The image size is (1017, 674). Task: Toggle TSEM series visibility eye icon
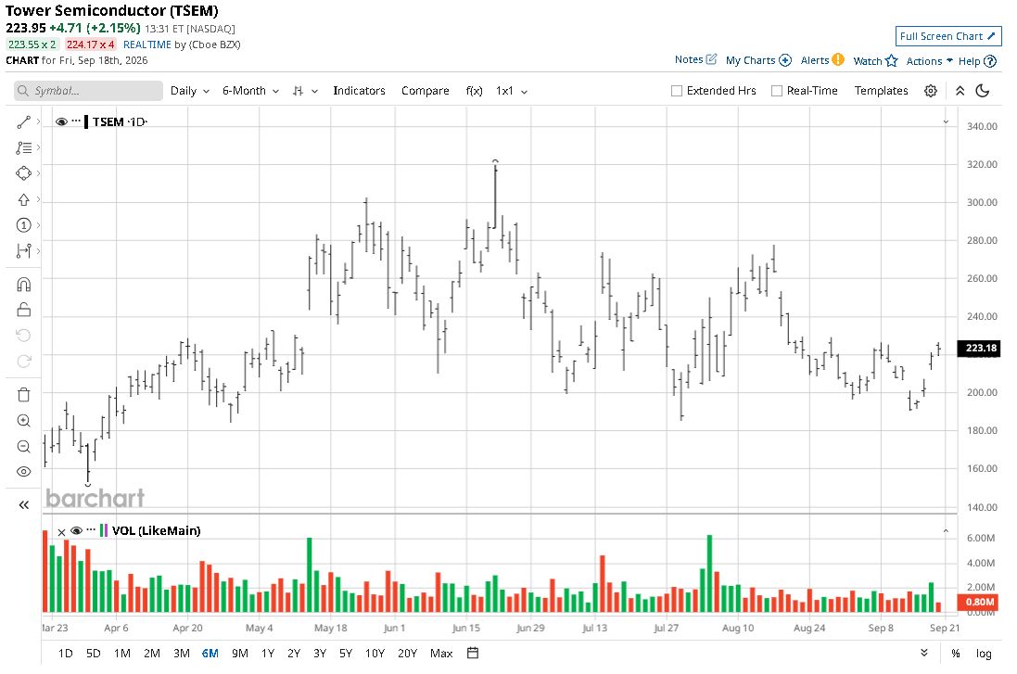(x=61, y=122)
